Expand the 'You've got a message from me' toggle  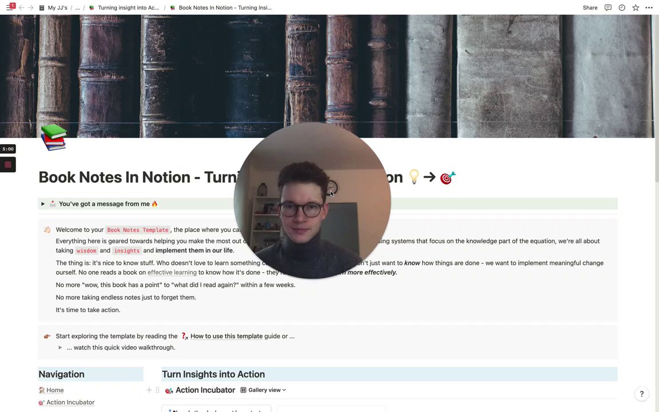pyautogui.click(x=43, y=204)
